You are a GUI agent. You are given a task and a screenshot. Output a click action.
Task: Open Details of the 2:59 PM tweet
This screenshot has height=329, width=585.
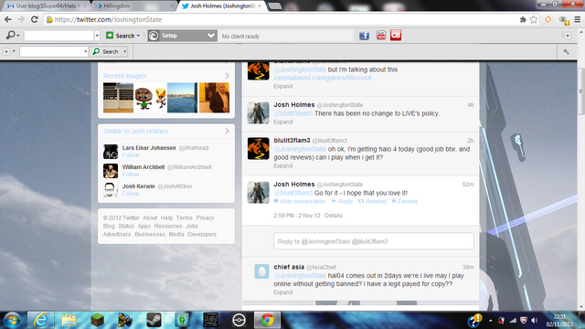[334, 216]
